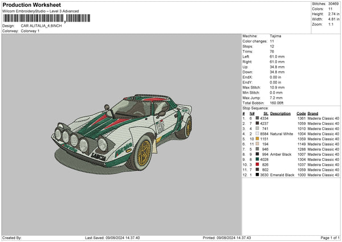Pick the gold swatch for stitch 1151
The image size is (342, 242).
(x=258, y=139)
